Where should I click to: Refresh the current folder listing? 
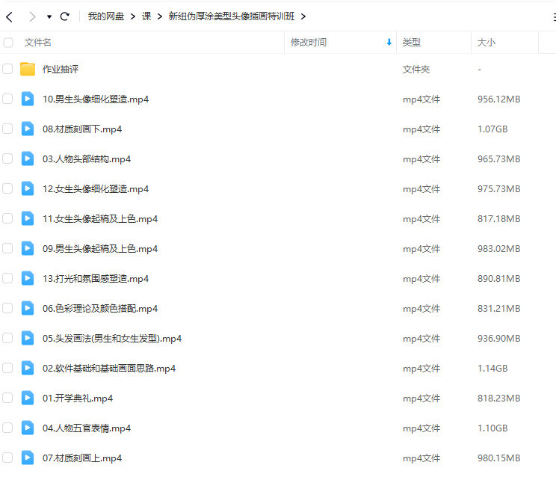coord(65,16)
